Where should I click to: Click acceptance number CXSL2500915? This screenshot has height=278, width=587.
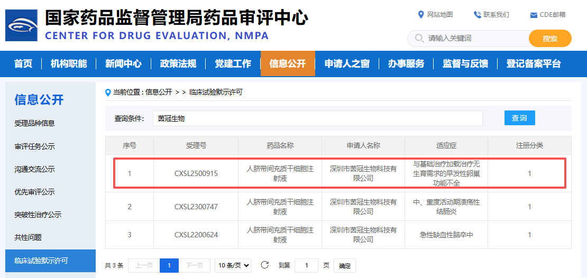[196, 173]
